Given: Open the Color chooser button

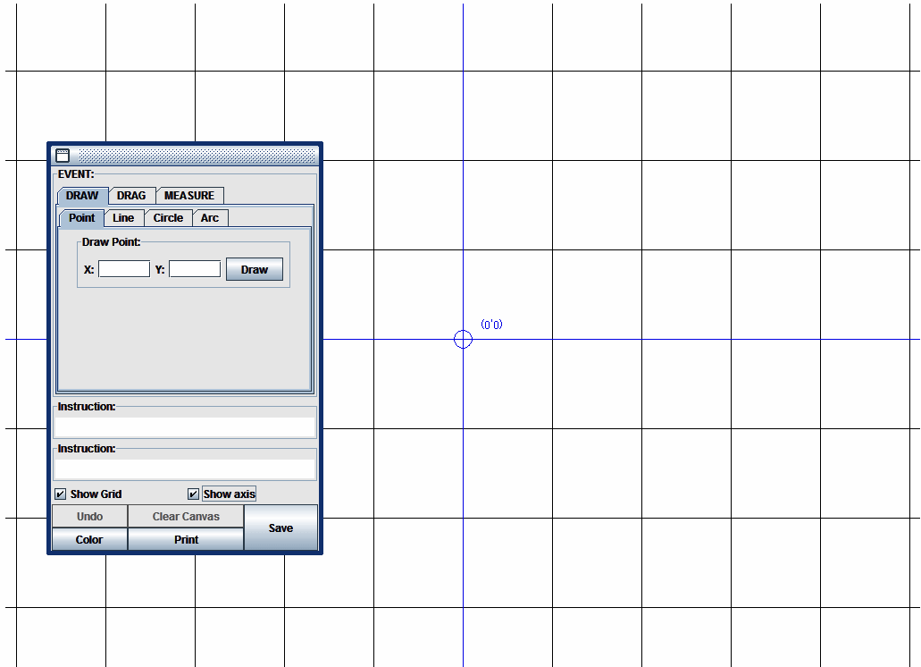Looking at the screenshot, I should tap(89, 540).
